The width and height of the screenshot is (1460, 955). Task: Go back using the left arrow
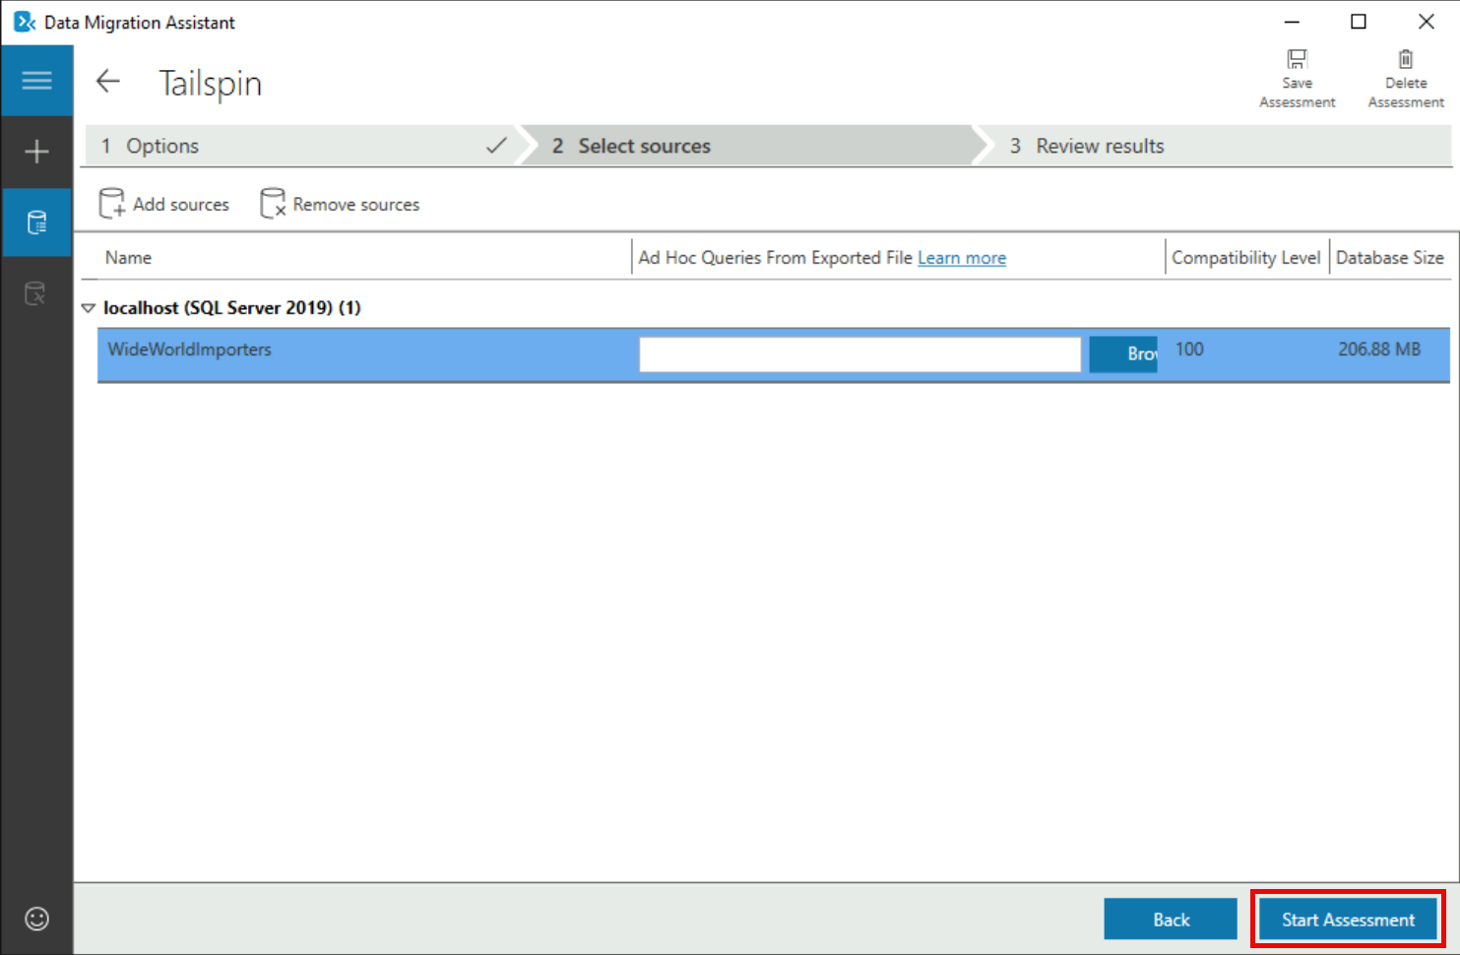[x=107, y=82]
